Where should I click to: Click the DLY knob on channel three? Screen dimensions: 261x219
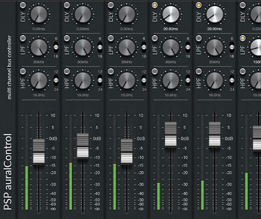tap(127, 14)
